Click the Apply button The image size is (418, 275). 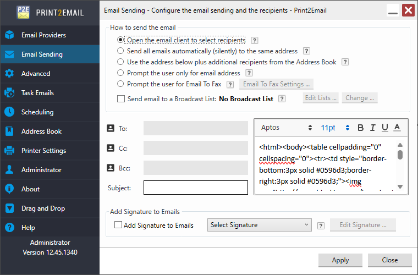340,260
